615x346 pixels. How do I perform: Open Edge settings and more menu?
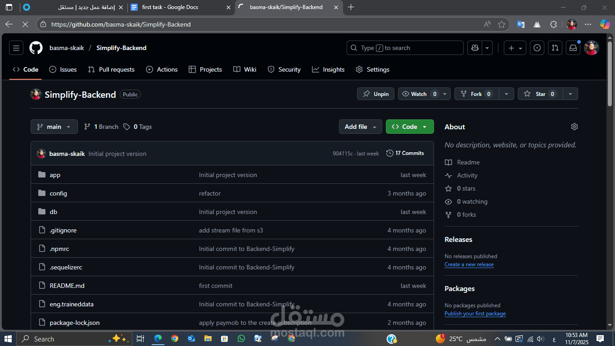click(x=588, y=24)
